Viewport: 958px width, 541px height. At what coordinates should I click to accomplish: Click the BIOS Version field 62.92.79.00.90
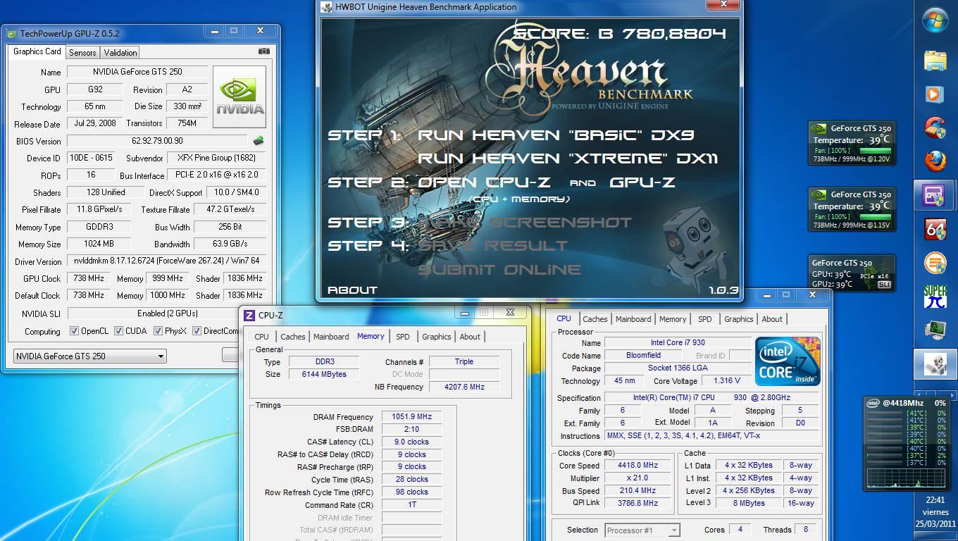[157, 141]
